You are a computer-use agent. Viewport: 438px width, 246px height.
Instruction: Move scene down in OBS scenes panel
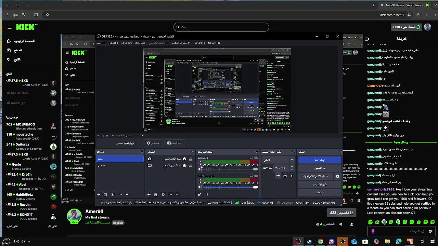click(x=127, y=194)
